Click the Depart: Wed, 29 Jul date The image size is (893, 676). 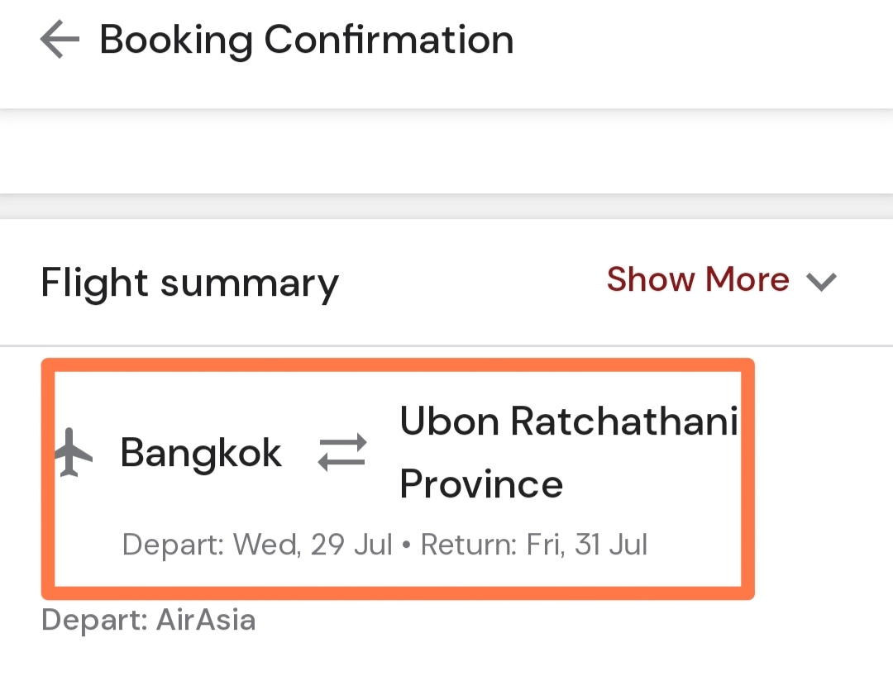coord(257,545)
